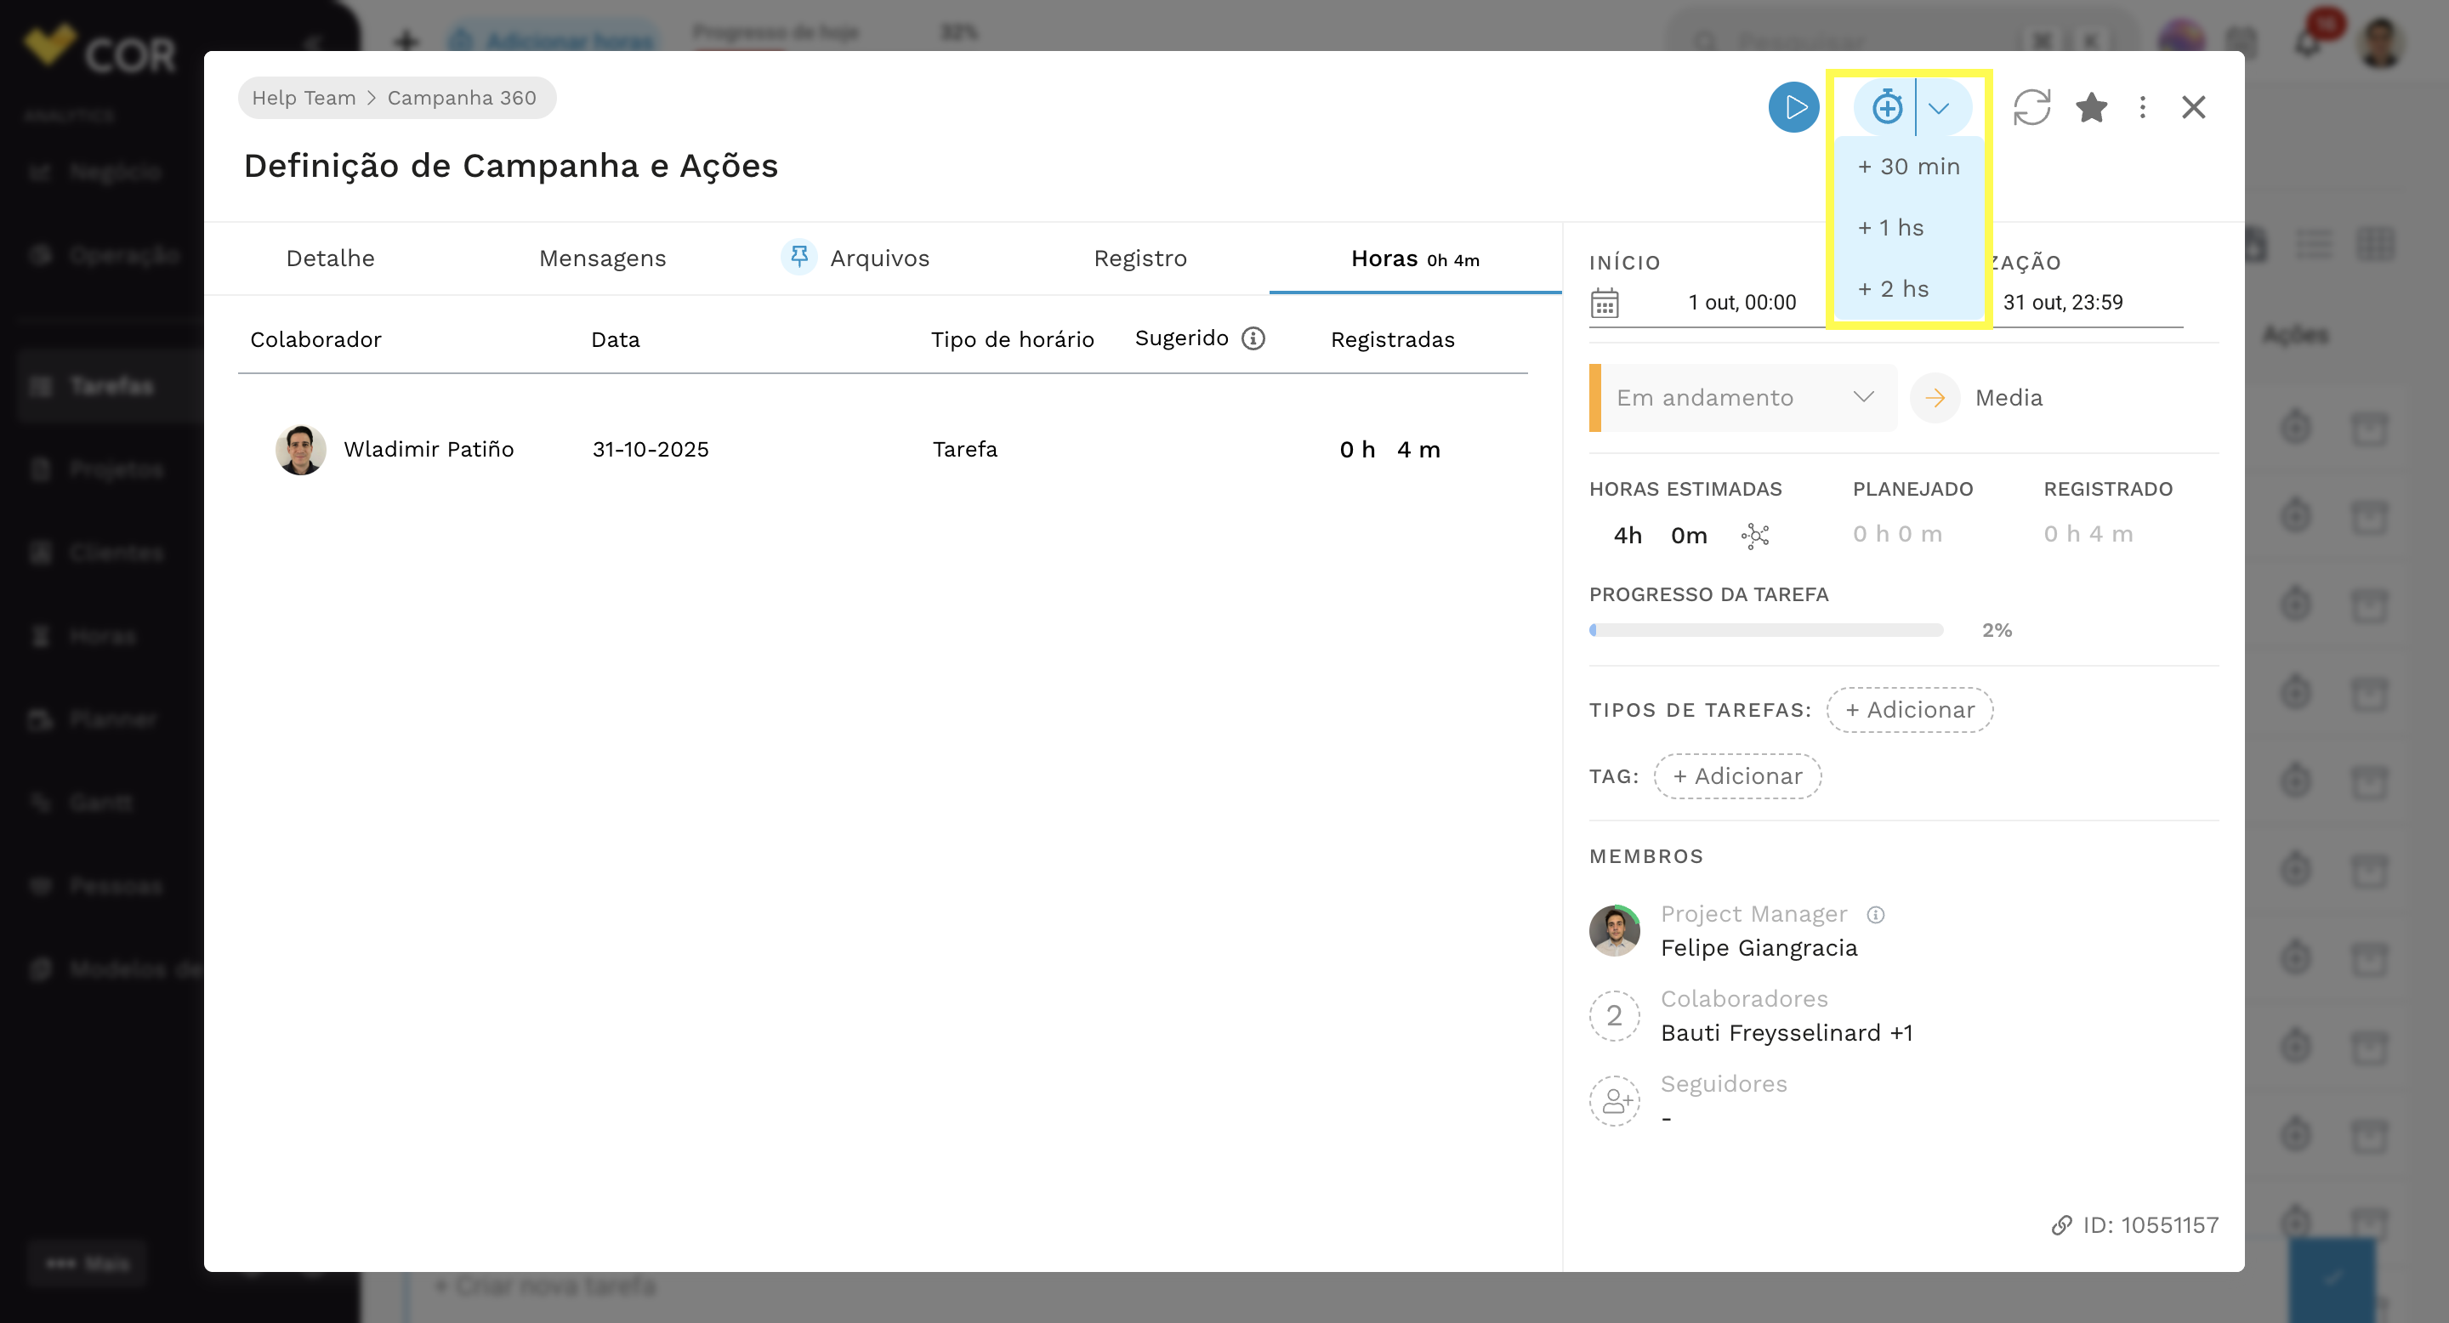Switch to the Mensagens tab
The height and width of the screenshot is (1323, 2449).
click(x=603, y=258)
